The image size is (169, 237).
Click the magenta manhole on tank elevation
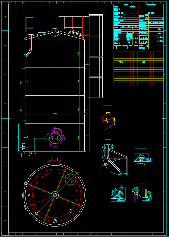55,138
